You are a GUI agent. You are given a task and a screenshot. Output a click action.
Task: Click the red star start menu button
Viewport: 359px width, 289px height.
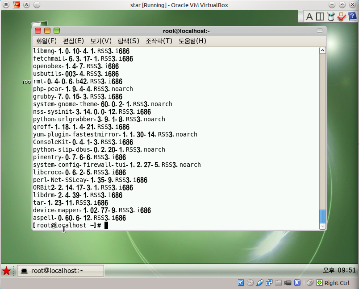[6, 271]
